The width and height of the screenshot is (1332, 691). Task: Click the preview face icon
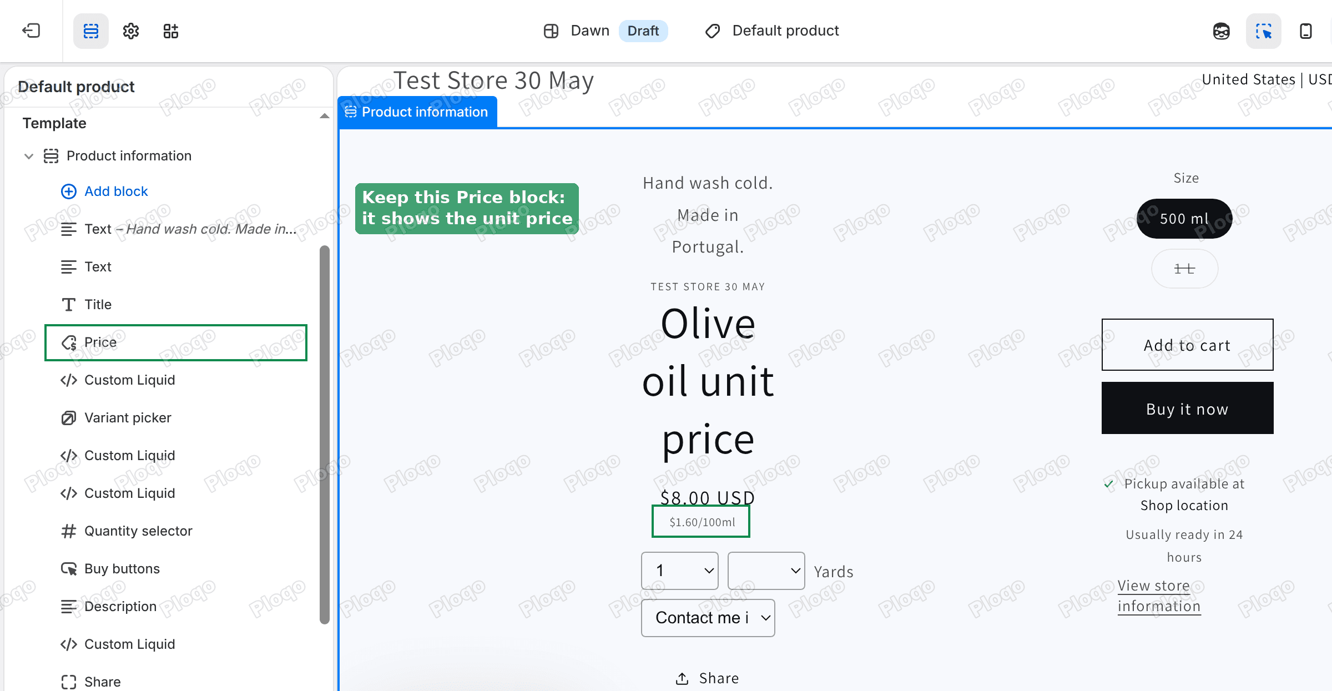coord(1222,31)
